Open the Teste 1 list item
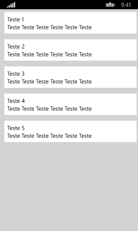This screenshot has height=231, width=138. [x=70, y=23]
